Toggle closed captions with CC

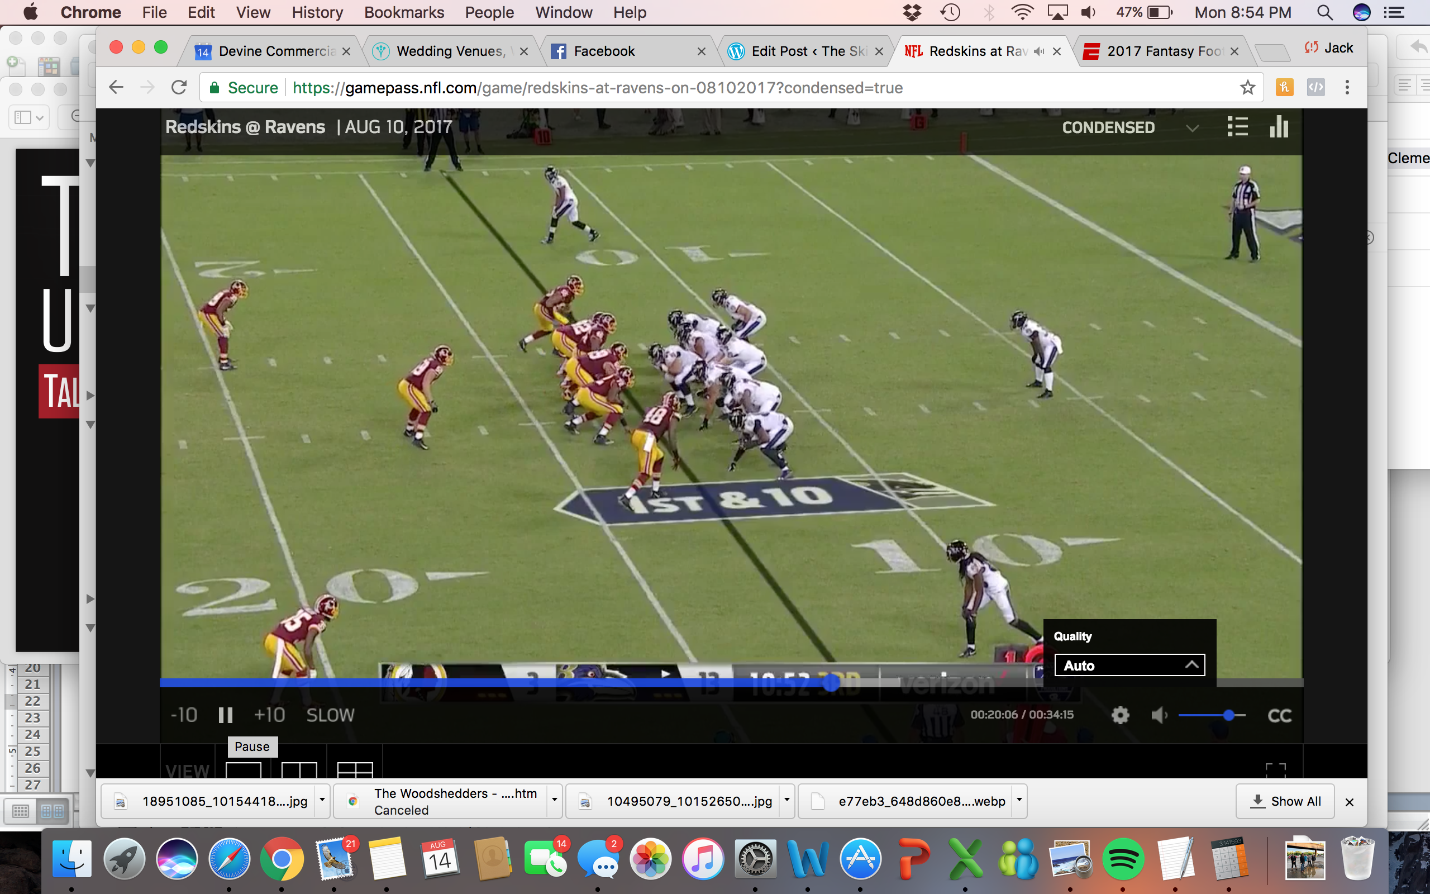pyautogui.click(x=1279, y=715)
